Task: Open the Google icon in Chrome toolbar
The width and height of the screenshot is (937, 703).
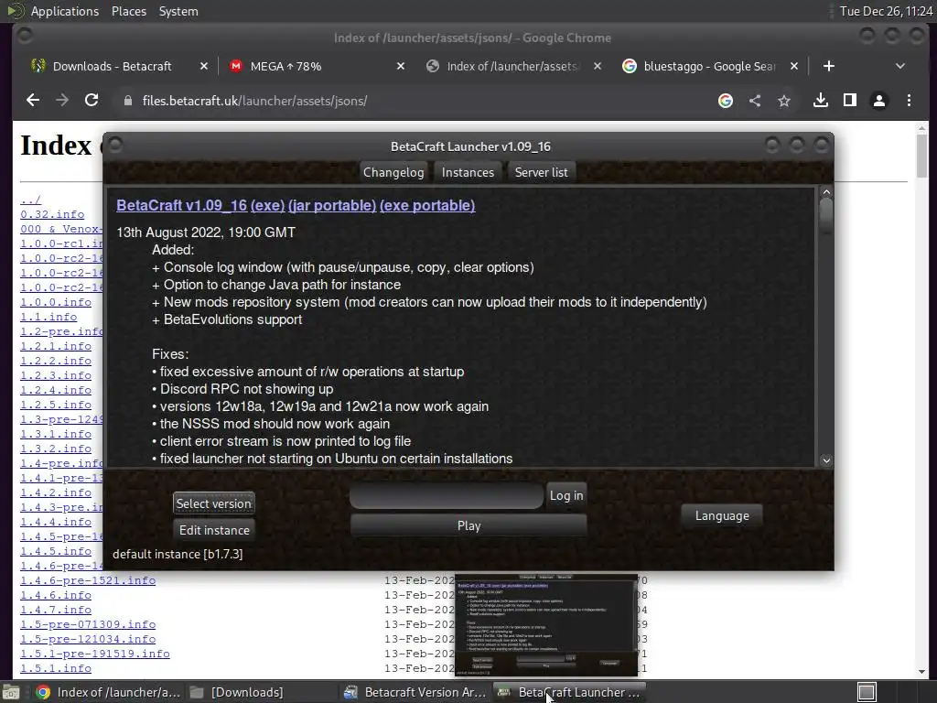Action: [726, 101]
